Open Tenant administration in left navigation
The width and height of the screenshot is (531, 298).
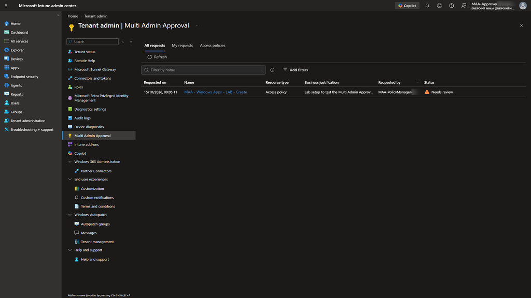tap(28, 121)
